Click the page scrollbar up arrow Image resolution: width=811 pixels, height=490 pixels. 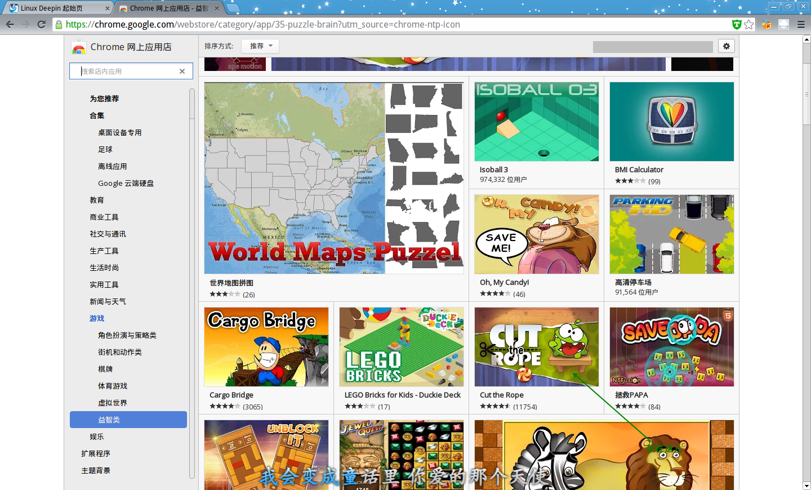806,39
